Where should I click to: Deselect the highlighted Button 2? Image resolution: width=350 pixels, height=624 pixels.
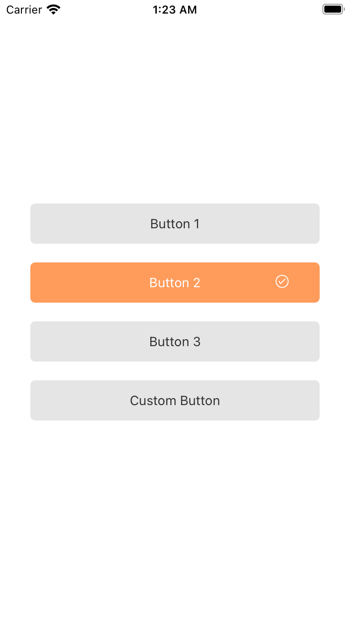pos(175,283)
